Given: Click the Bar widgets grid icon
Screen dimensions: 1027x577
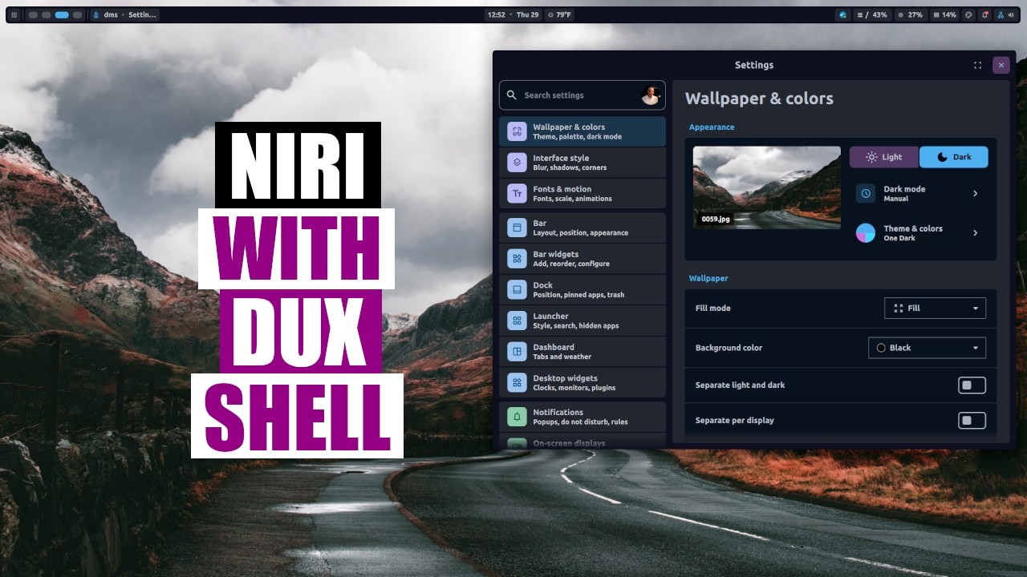Looking at the screenshot, I should (x=517, y=259).
